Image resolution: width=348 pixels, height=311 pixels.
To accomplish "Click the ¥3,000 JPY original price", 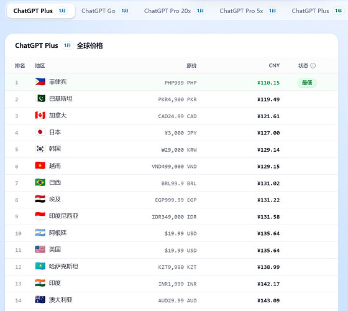I will 180,133.
